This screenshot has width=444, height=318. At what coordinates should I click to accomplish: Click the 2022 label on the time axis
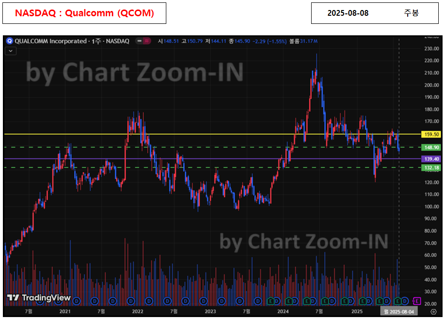coord(138,311)
